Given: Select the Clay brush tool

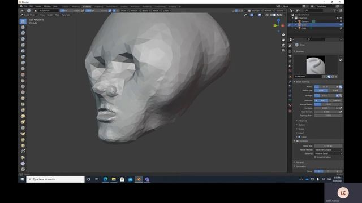Looking at the screenshot, I should (23, 33).
